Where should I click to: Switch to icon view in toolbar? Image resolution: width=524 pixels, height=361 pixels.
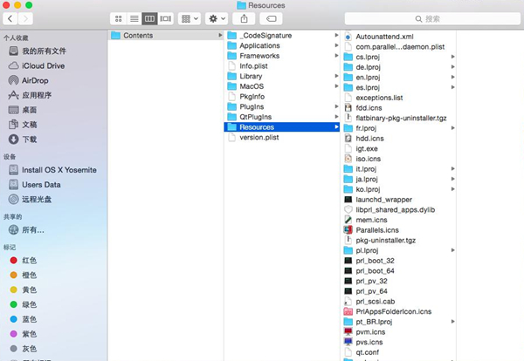point(118,18)
